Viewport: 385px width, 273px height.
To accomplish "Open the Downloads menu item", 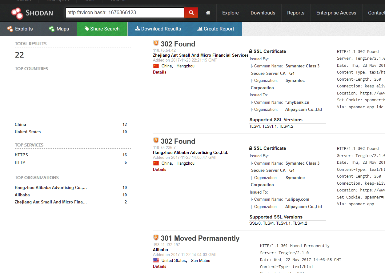I will pos(263,13).
